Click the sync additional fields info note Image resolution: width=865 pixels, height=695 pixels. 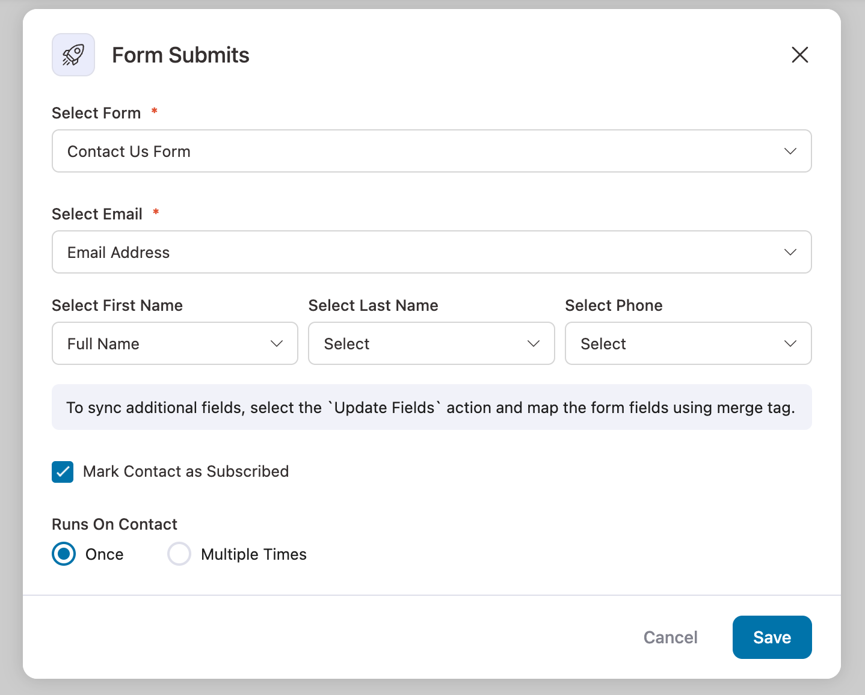tap(432, 407)
